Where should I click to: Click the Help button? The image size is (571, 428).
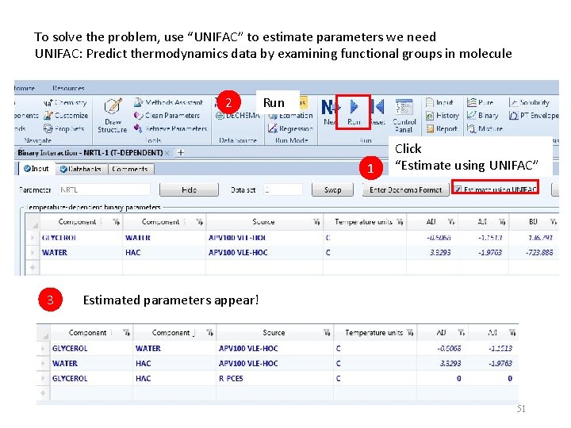tap(189, 189)
